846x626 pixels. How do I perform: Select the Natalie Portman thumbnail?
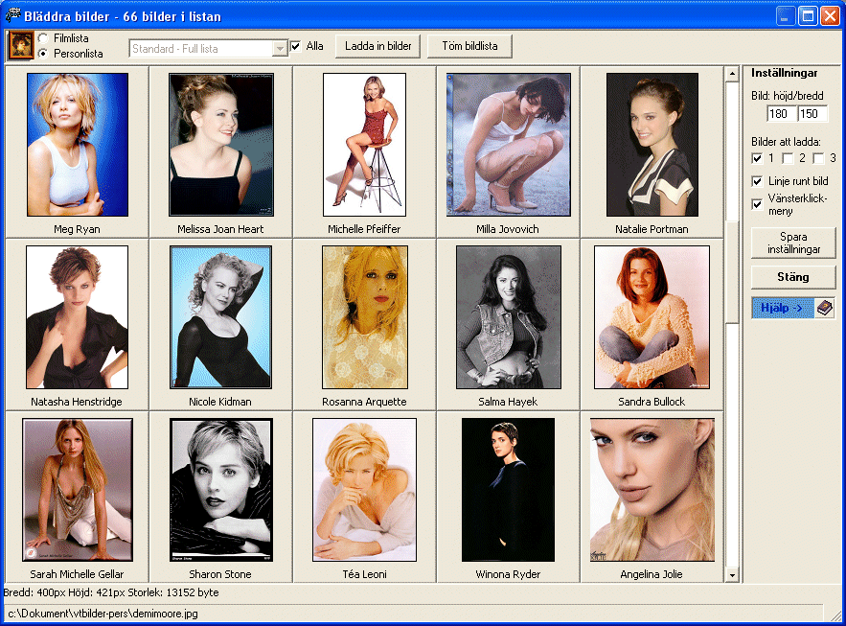pos(652,145)
